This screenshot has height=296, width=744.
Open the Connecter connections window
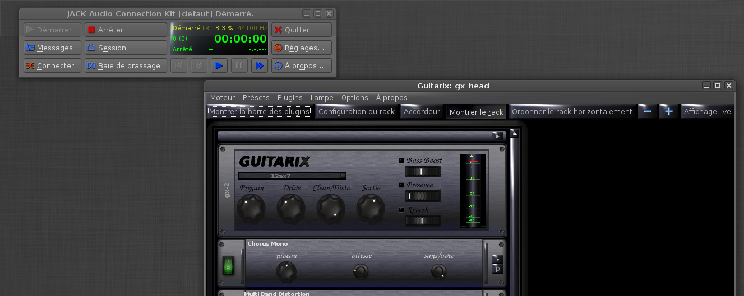tap(53, 65)
